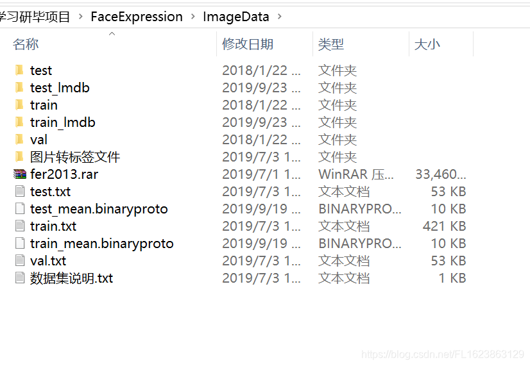Click the test folder icon
The height and width of the screenshot is (366, 530).
[20, 71]
